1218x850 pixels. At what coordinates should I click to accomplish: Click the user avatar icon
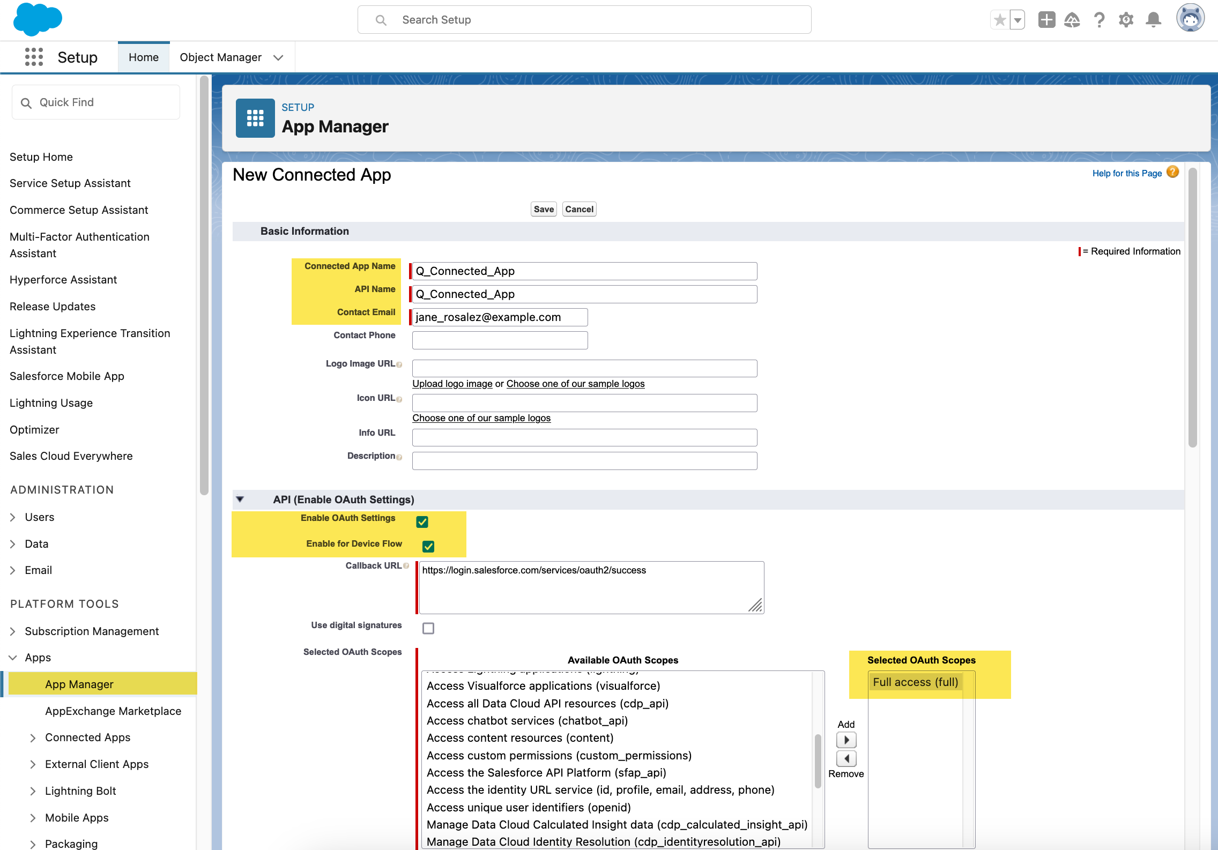coord(1190,18)
